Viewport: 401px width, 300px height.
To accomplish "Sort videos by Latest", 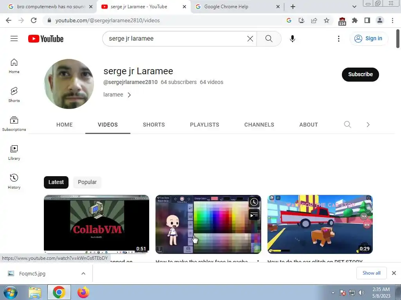I will 56,182.
